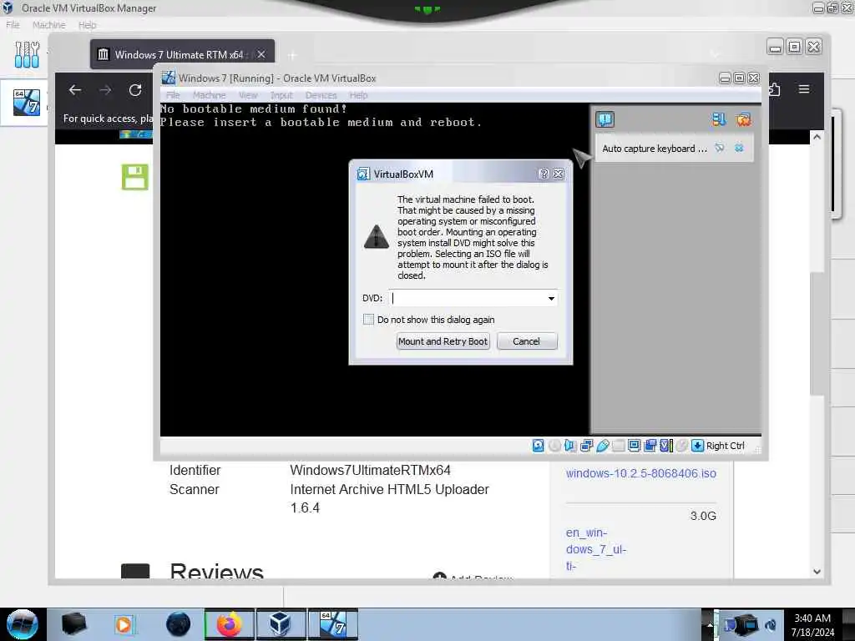
Task: Click the hard disk activity indicator in VM status bar
Action: click(x=538, y=446)
